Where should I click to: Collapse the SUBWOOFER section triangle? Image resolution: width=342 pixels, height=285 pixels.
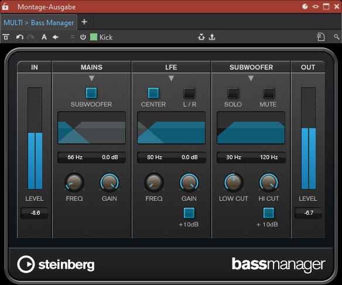point(251,78)
